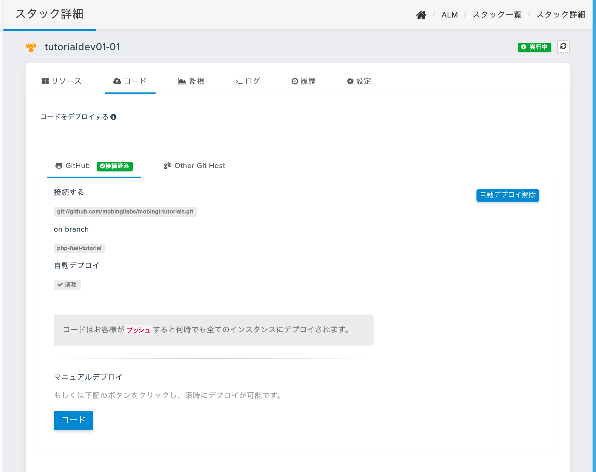The image size is (596, 472).
Task: Click the 実行中 status badge
Action: pyautogui.click(x=534, y=47)
